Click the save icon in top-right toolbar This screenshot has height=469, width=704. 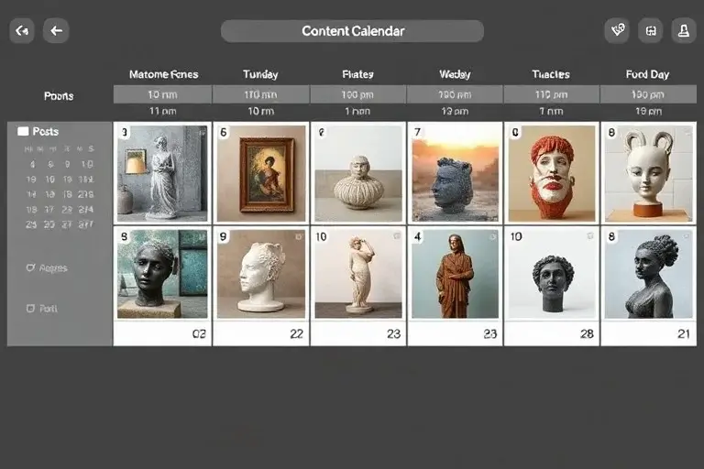650,31
